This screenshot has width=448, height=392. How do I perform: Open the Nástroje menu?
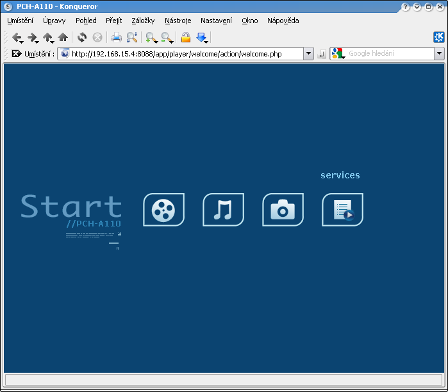coord(178,21)
